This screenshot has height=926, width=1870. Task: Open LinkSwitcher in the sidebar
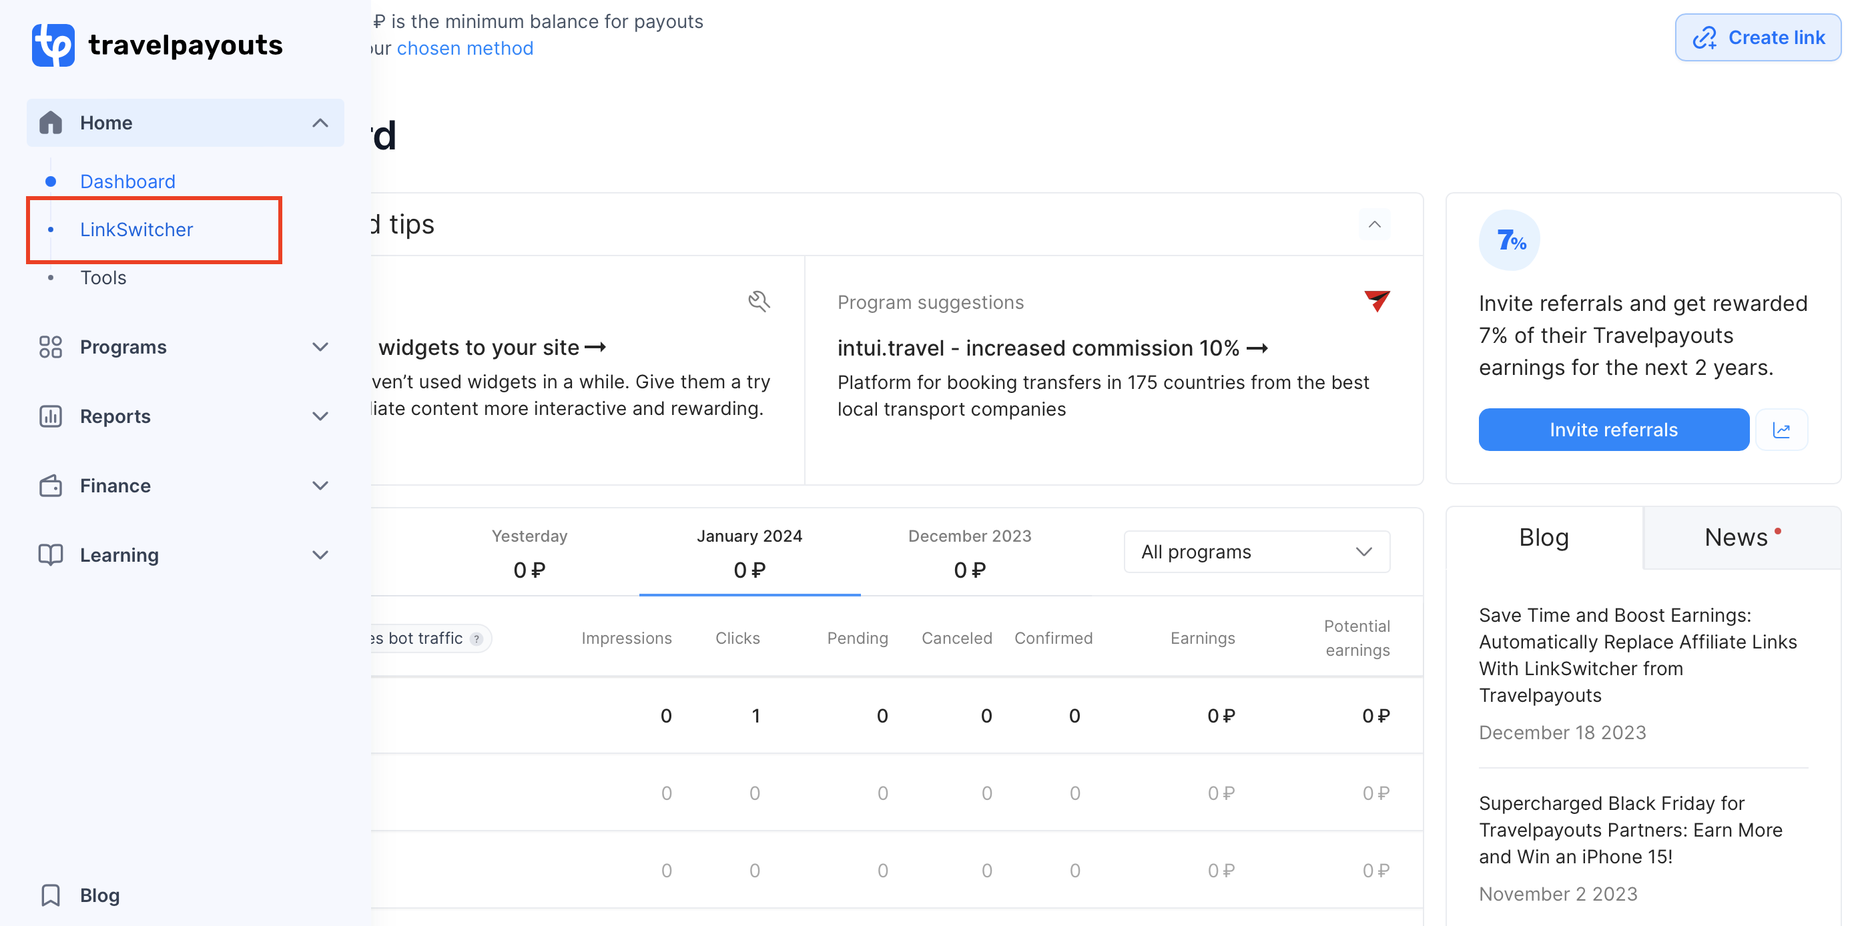136,229
